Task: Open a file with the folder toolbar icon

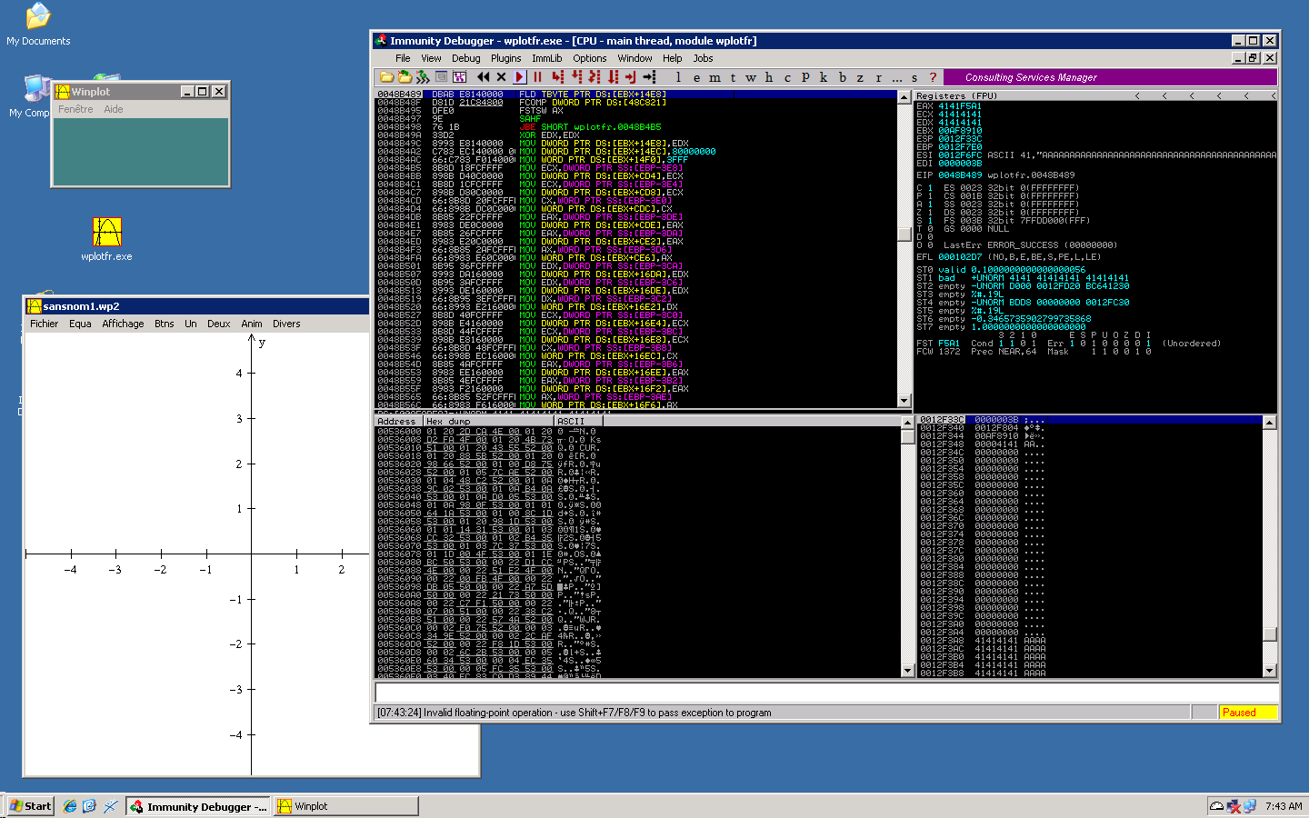Action: [386, 77]
